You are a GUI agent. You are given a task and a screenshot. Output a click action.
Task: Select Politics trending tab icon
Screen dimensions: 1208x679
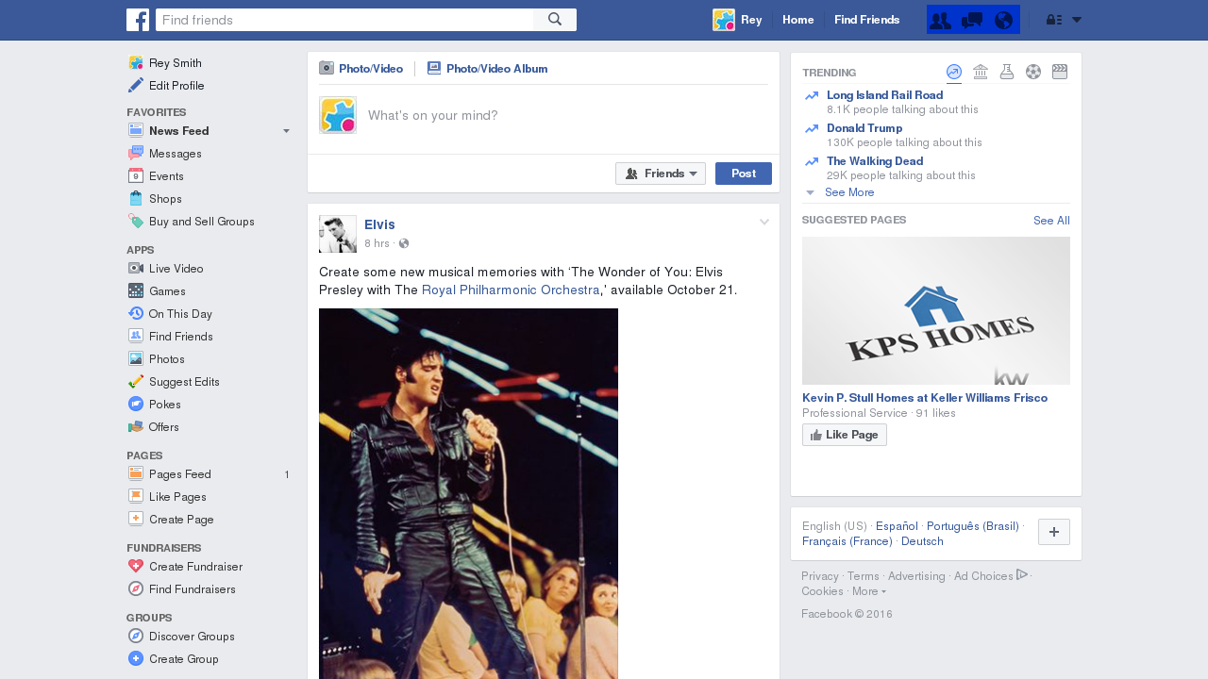[981, 73]
